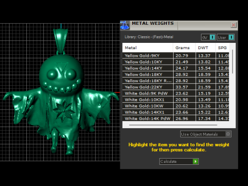
Task: Click the 24.17 grams value
Action: pyautogui.click(x=182, y=68)
